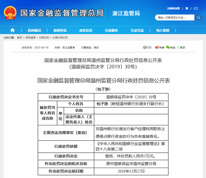Click the print icon (打印)
Screen dimensions: 206x178
[145, 47]
